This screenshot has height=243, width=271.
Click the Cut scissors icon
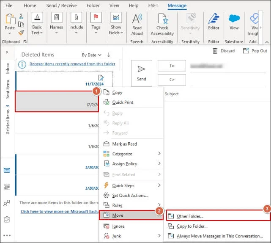coord(21,17)
